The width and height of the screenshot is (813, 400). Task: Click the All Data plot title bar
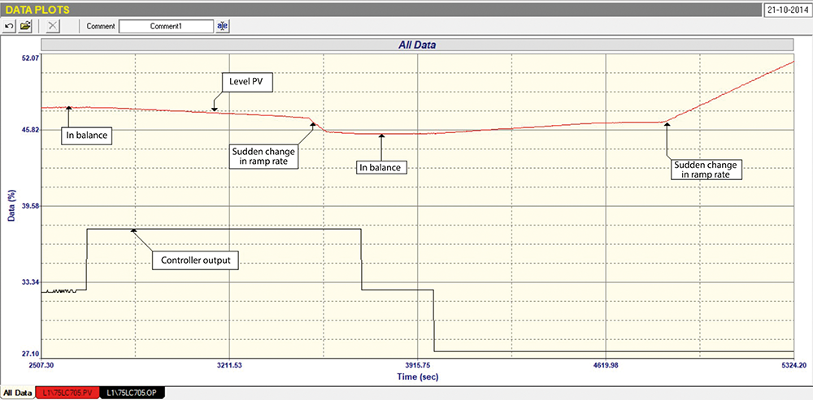tap(417, 45)
